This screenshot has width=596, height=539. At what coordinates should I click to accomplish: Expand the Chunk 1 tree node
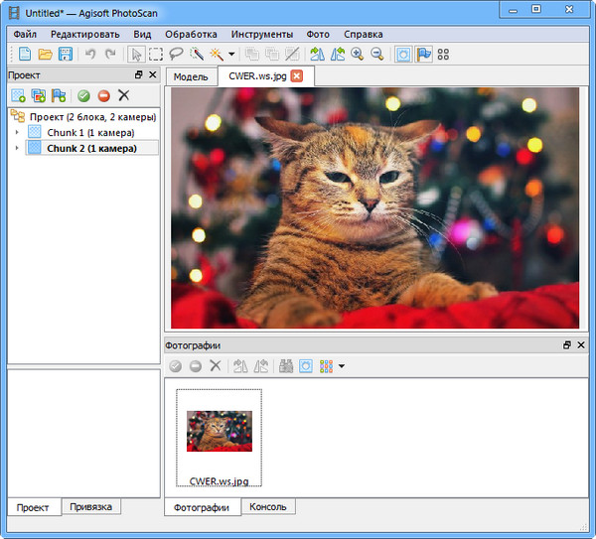[17, 132]
